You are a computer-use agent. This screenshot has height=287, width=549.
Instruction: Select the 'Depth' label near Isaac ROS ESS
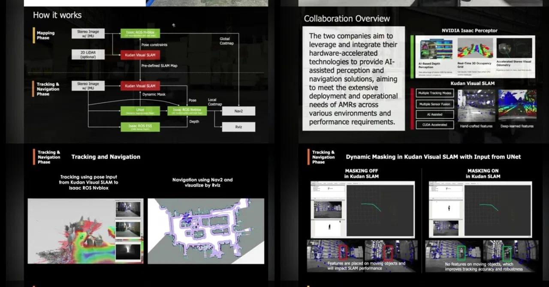[194, 122]
